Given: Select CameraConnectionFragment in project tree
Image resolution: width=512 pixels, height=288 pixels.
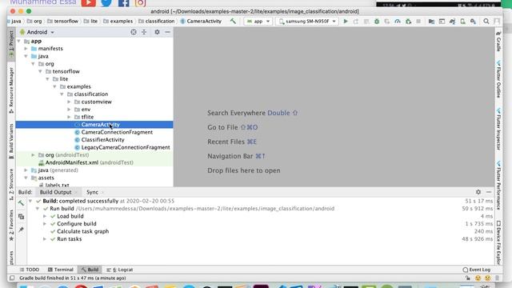Looking at the screenshot, I should [117, 132].
